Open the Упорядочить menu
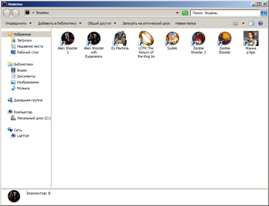 [x=18, y=23]
